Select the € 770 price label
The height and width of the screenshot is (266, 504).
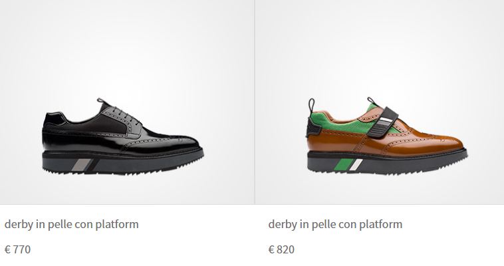[x=18, y=249]
